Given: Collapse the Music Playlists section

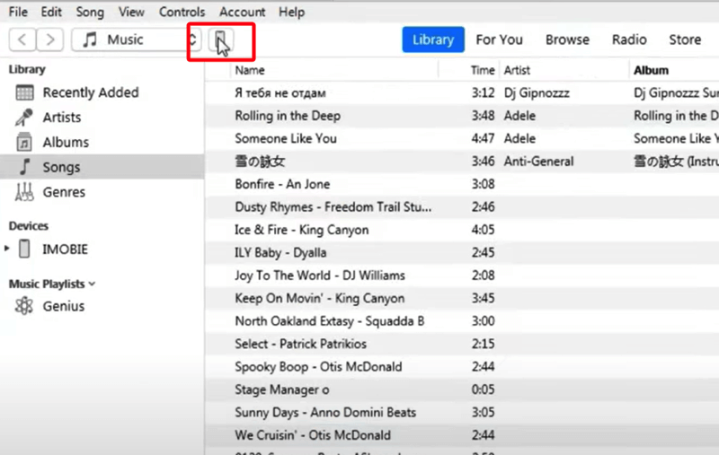Looking at the screenshot, I should click(92, 284).
